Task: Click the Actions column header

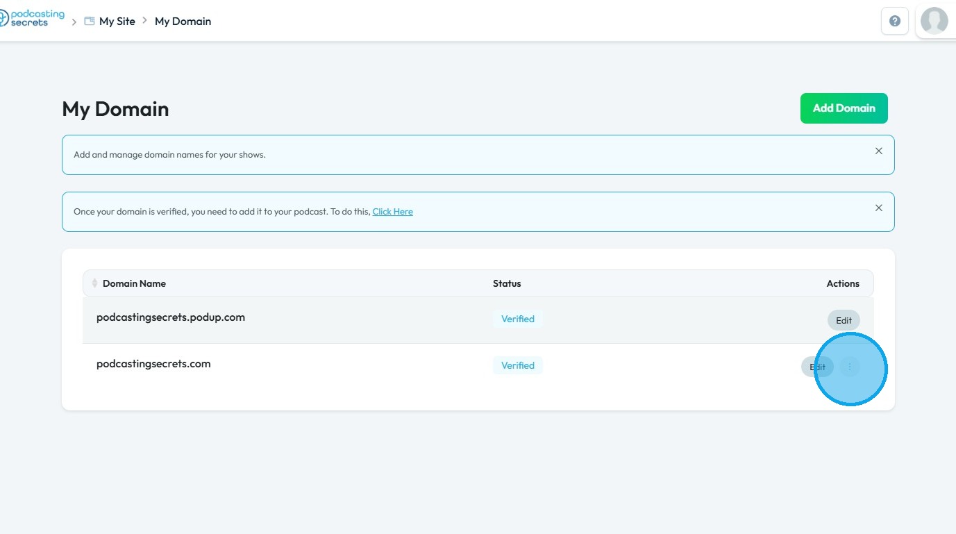Action: (843, 283)
